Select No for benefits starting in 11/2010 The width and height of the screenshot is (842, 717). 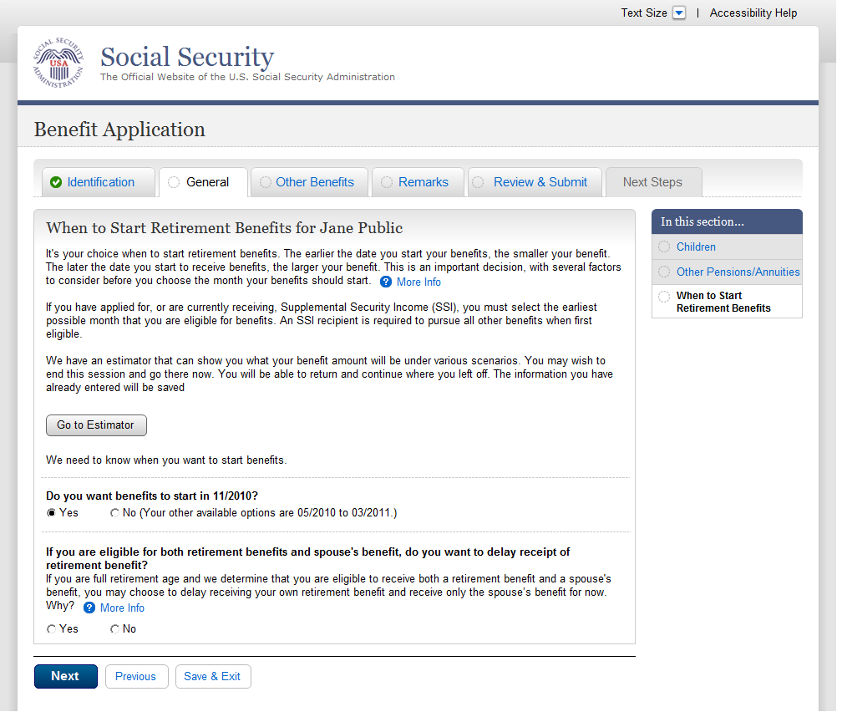114,513
